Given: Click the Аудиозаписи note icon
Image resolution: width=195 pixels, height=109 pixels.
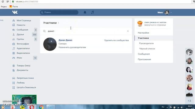Looking at the screenshot, I should point(13,48).
